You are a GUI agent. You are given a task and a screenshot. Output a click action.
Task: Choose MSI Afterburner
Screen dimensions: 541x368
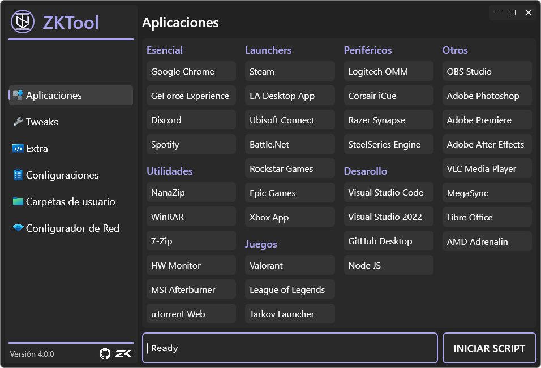[191, 289]
